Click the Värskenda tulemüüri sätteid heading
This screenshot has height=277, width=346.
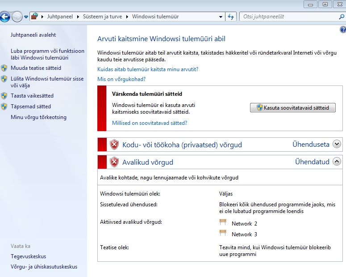147,94
